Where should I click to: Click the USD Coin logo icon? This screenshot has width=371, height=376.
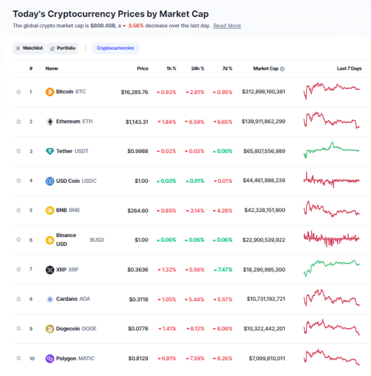click(49, 181)
